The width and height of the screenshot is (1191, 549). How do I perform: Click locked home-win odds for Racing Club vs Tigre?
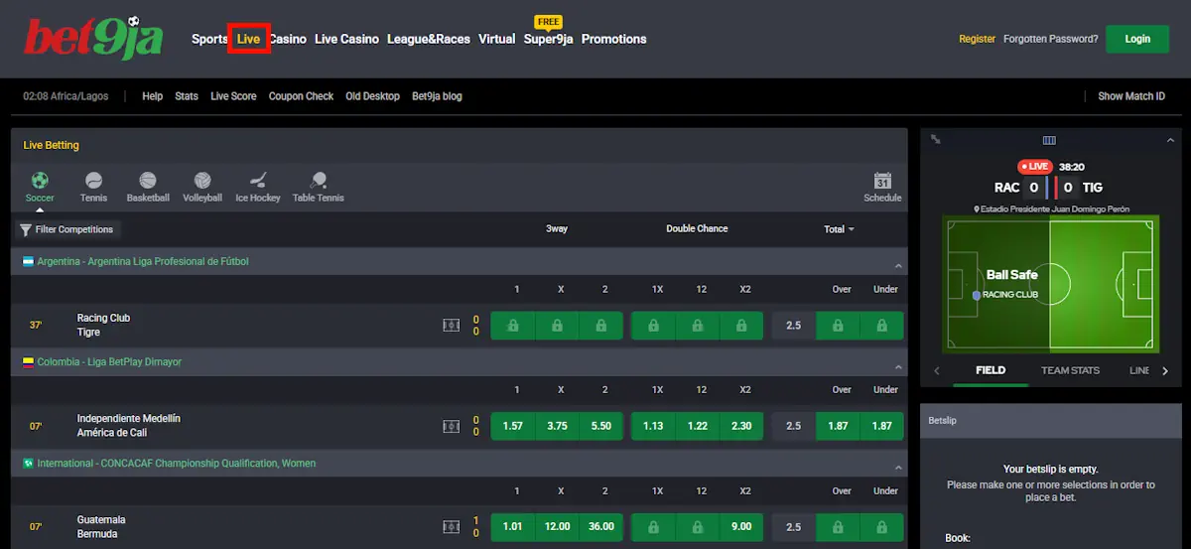tap(512, 326)
